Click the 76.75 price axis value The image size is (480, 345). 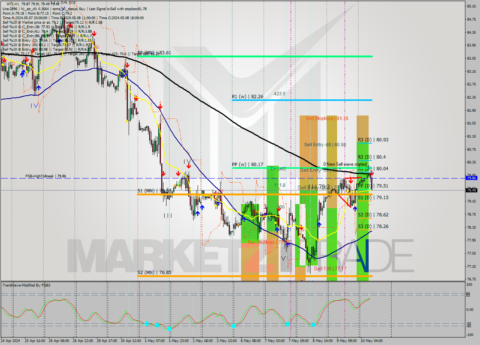472,279
